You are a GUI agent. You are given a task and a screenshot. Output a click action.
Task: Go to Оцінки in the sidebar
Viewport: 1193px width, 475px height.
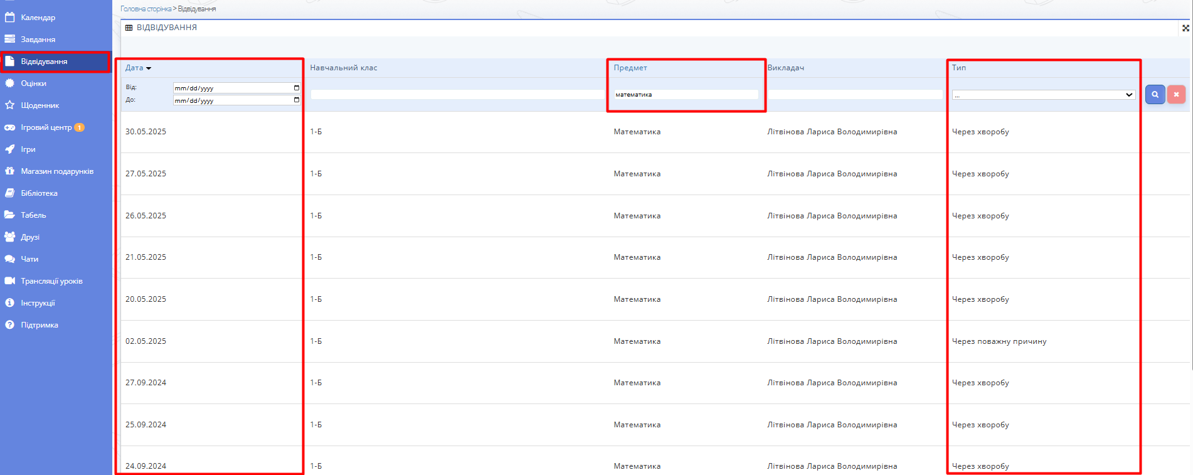point(33,83)
